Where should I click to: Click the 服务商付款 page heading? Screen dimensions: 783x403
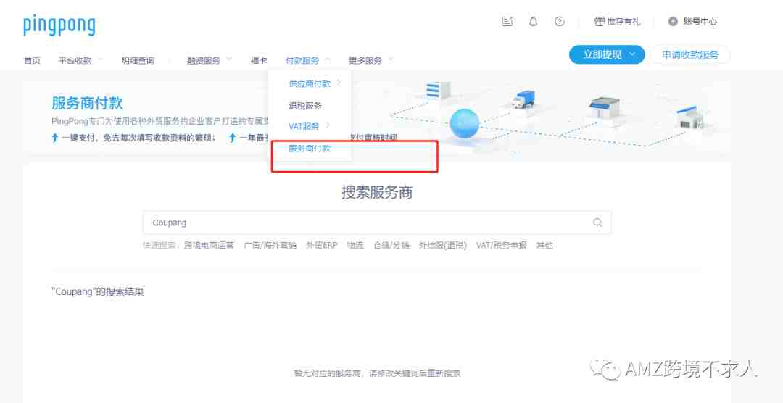[x=87, y=104]
